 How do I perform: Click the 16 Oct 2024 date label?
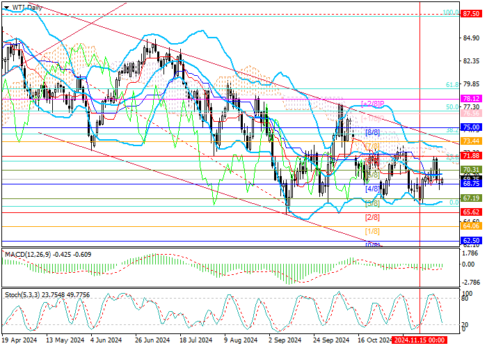[374, 340]
